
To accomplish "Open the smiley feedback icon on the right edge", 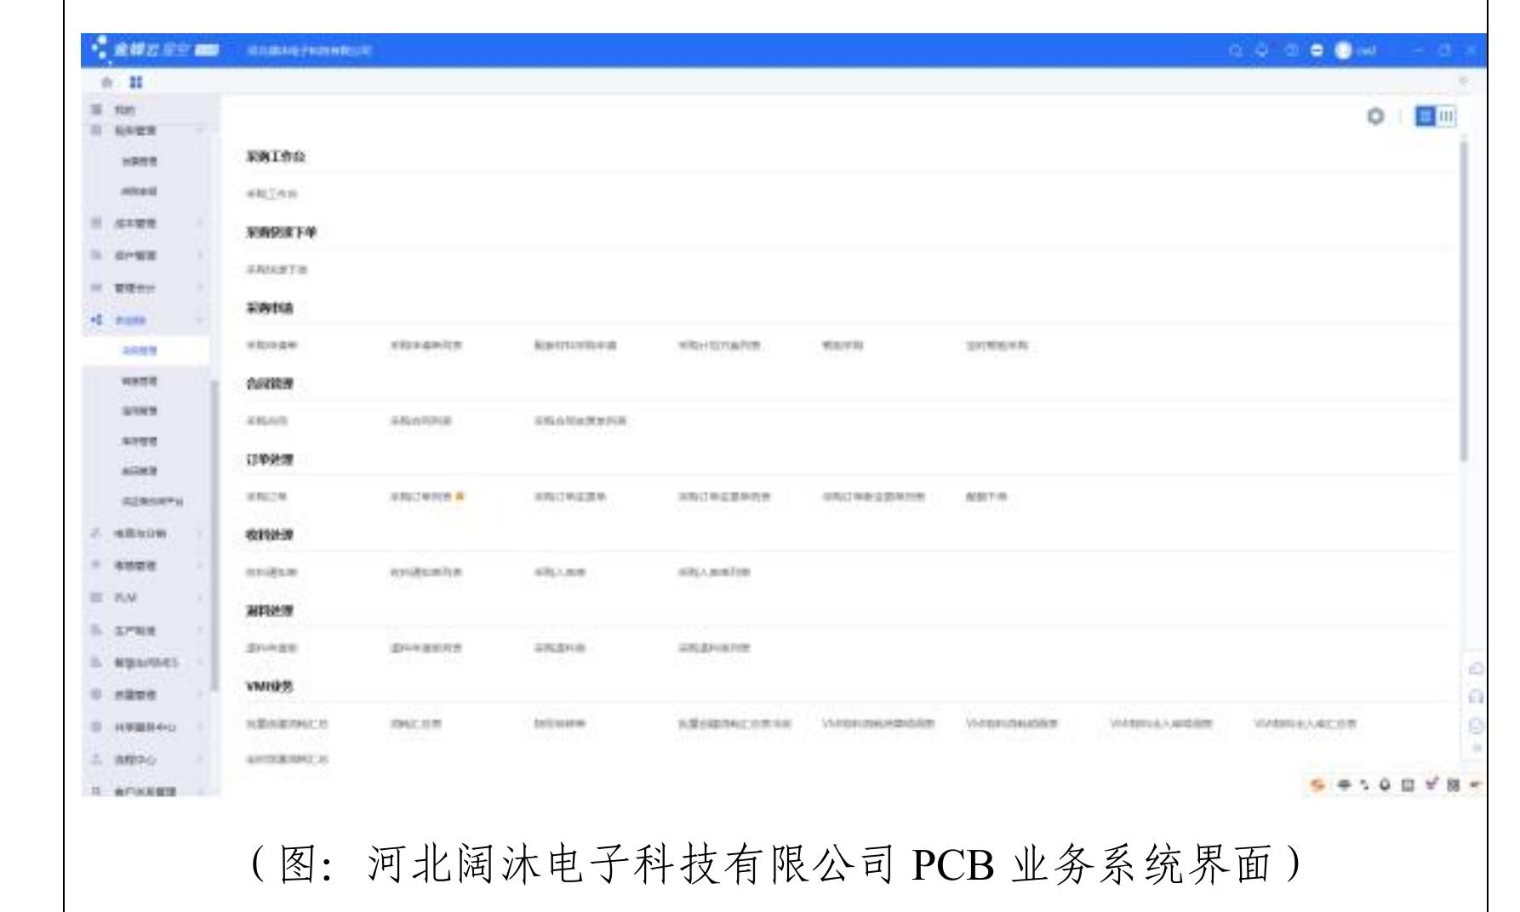I will point(1477,727).
